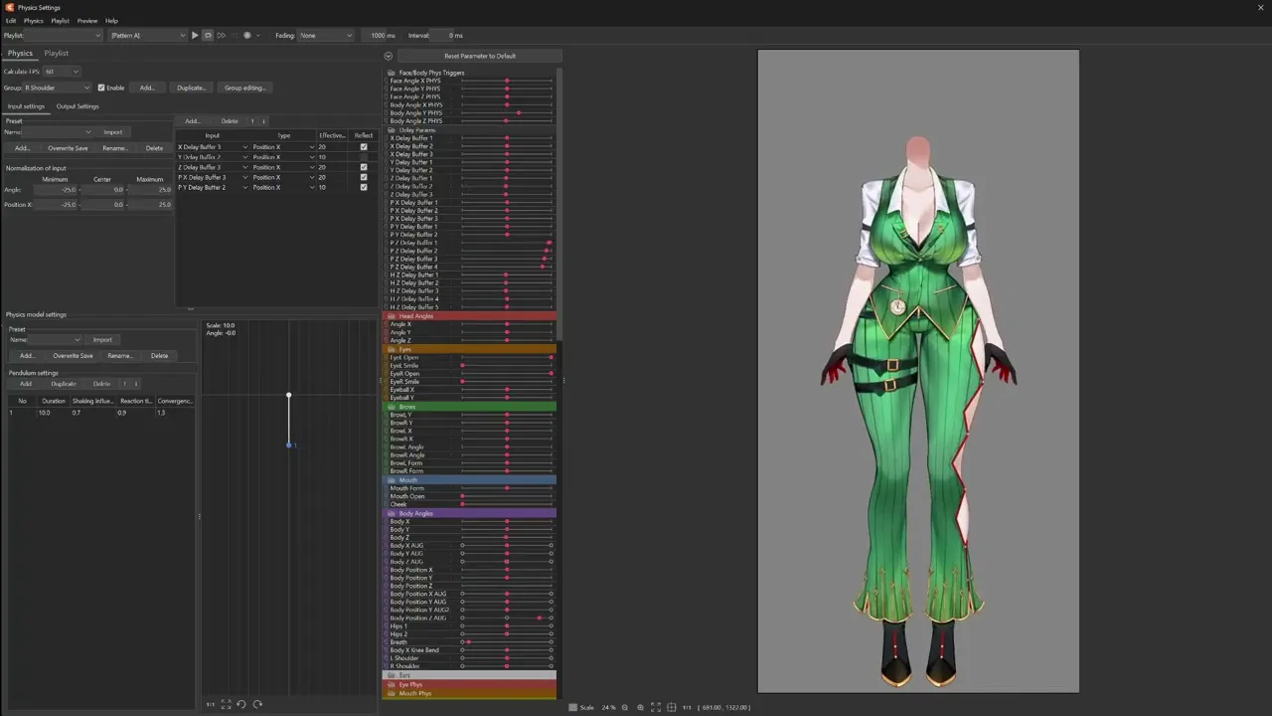The image size is (1272, 716).
Task: Click the undo rotate icon under pendulum graph
Action: [240, 704]
